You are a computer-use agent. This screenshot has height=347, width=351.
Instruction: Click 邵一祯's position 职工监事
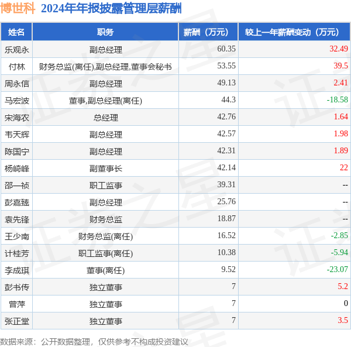[106, 185]
